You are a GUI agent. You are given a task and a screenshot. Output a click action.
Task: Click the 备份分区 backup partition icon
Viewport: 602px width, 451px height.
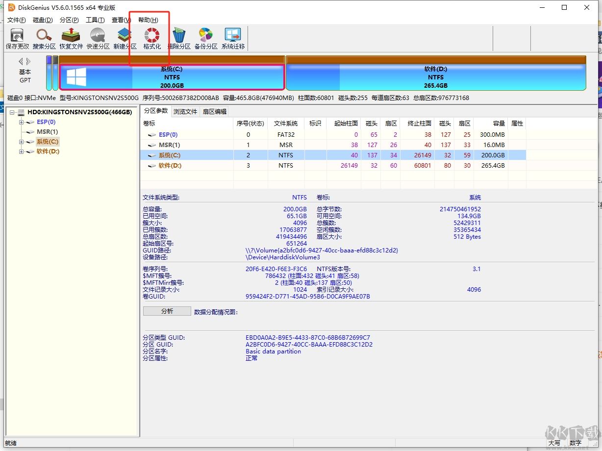point(206,38)
